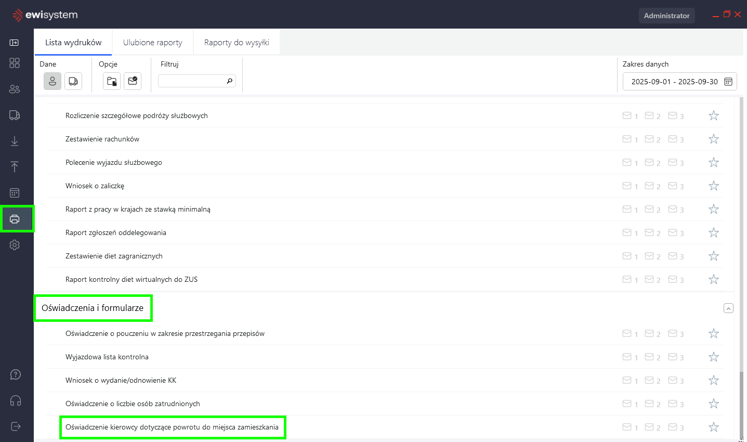747x442 pixels.
Task: Collapse the Oświadczenia i formularze section
Action: pyautogui.click(x=728, y=308)
